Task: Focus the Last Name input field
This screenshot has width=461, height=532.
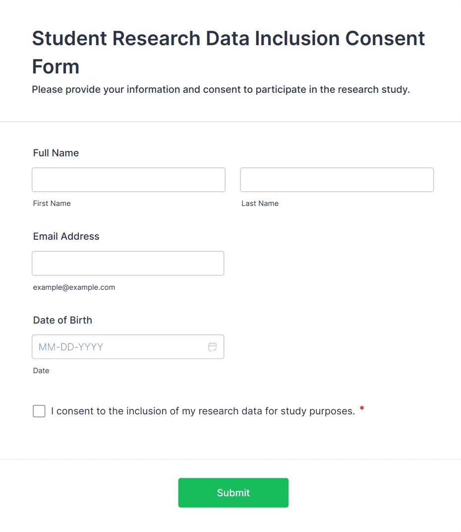Action: (337, 180)
